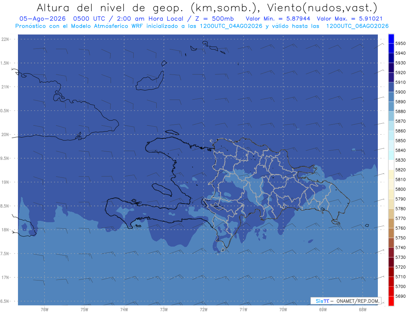Viewport: 407px width, 314px height.
Task: Click the '19N' latitude label
Action: pyautogui.click(x=5, y=182)
